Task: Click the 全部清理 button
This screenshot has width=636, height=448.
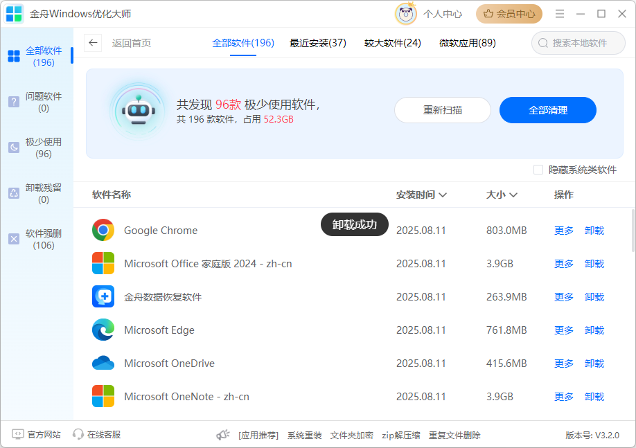Action: [547, 110]
